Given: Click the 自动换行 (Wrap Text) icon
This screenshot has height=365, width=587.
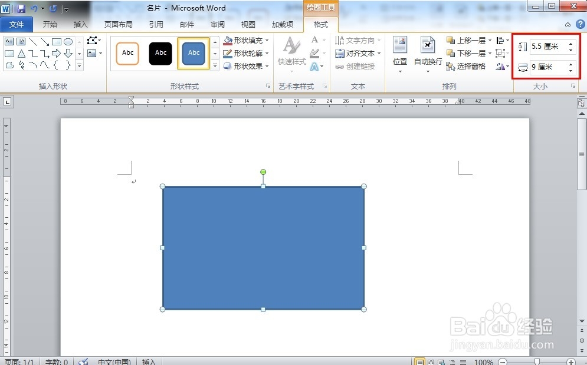Looking at the screenshot, I should pyautogui.click(x=428, y=45).
